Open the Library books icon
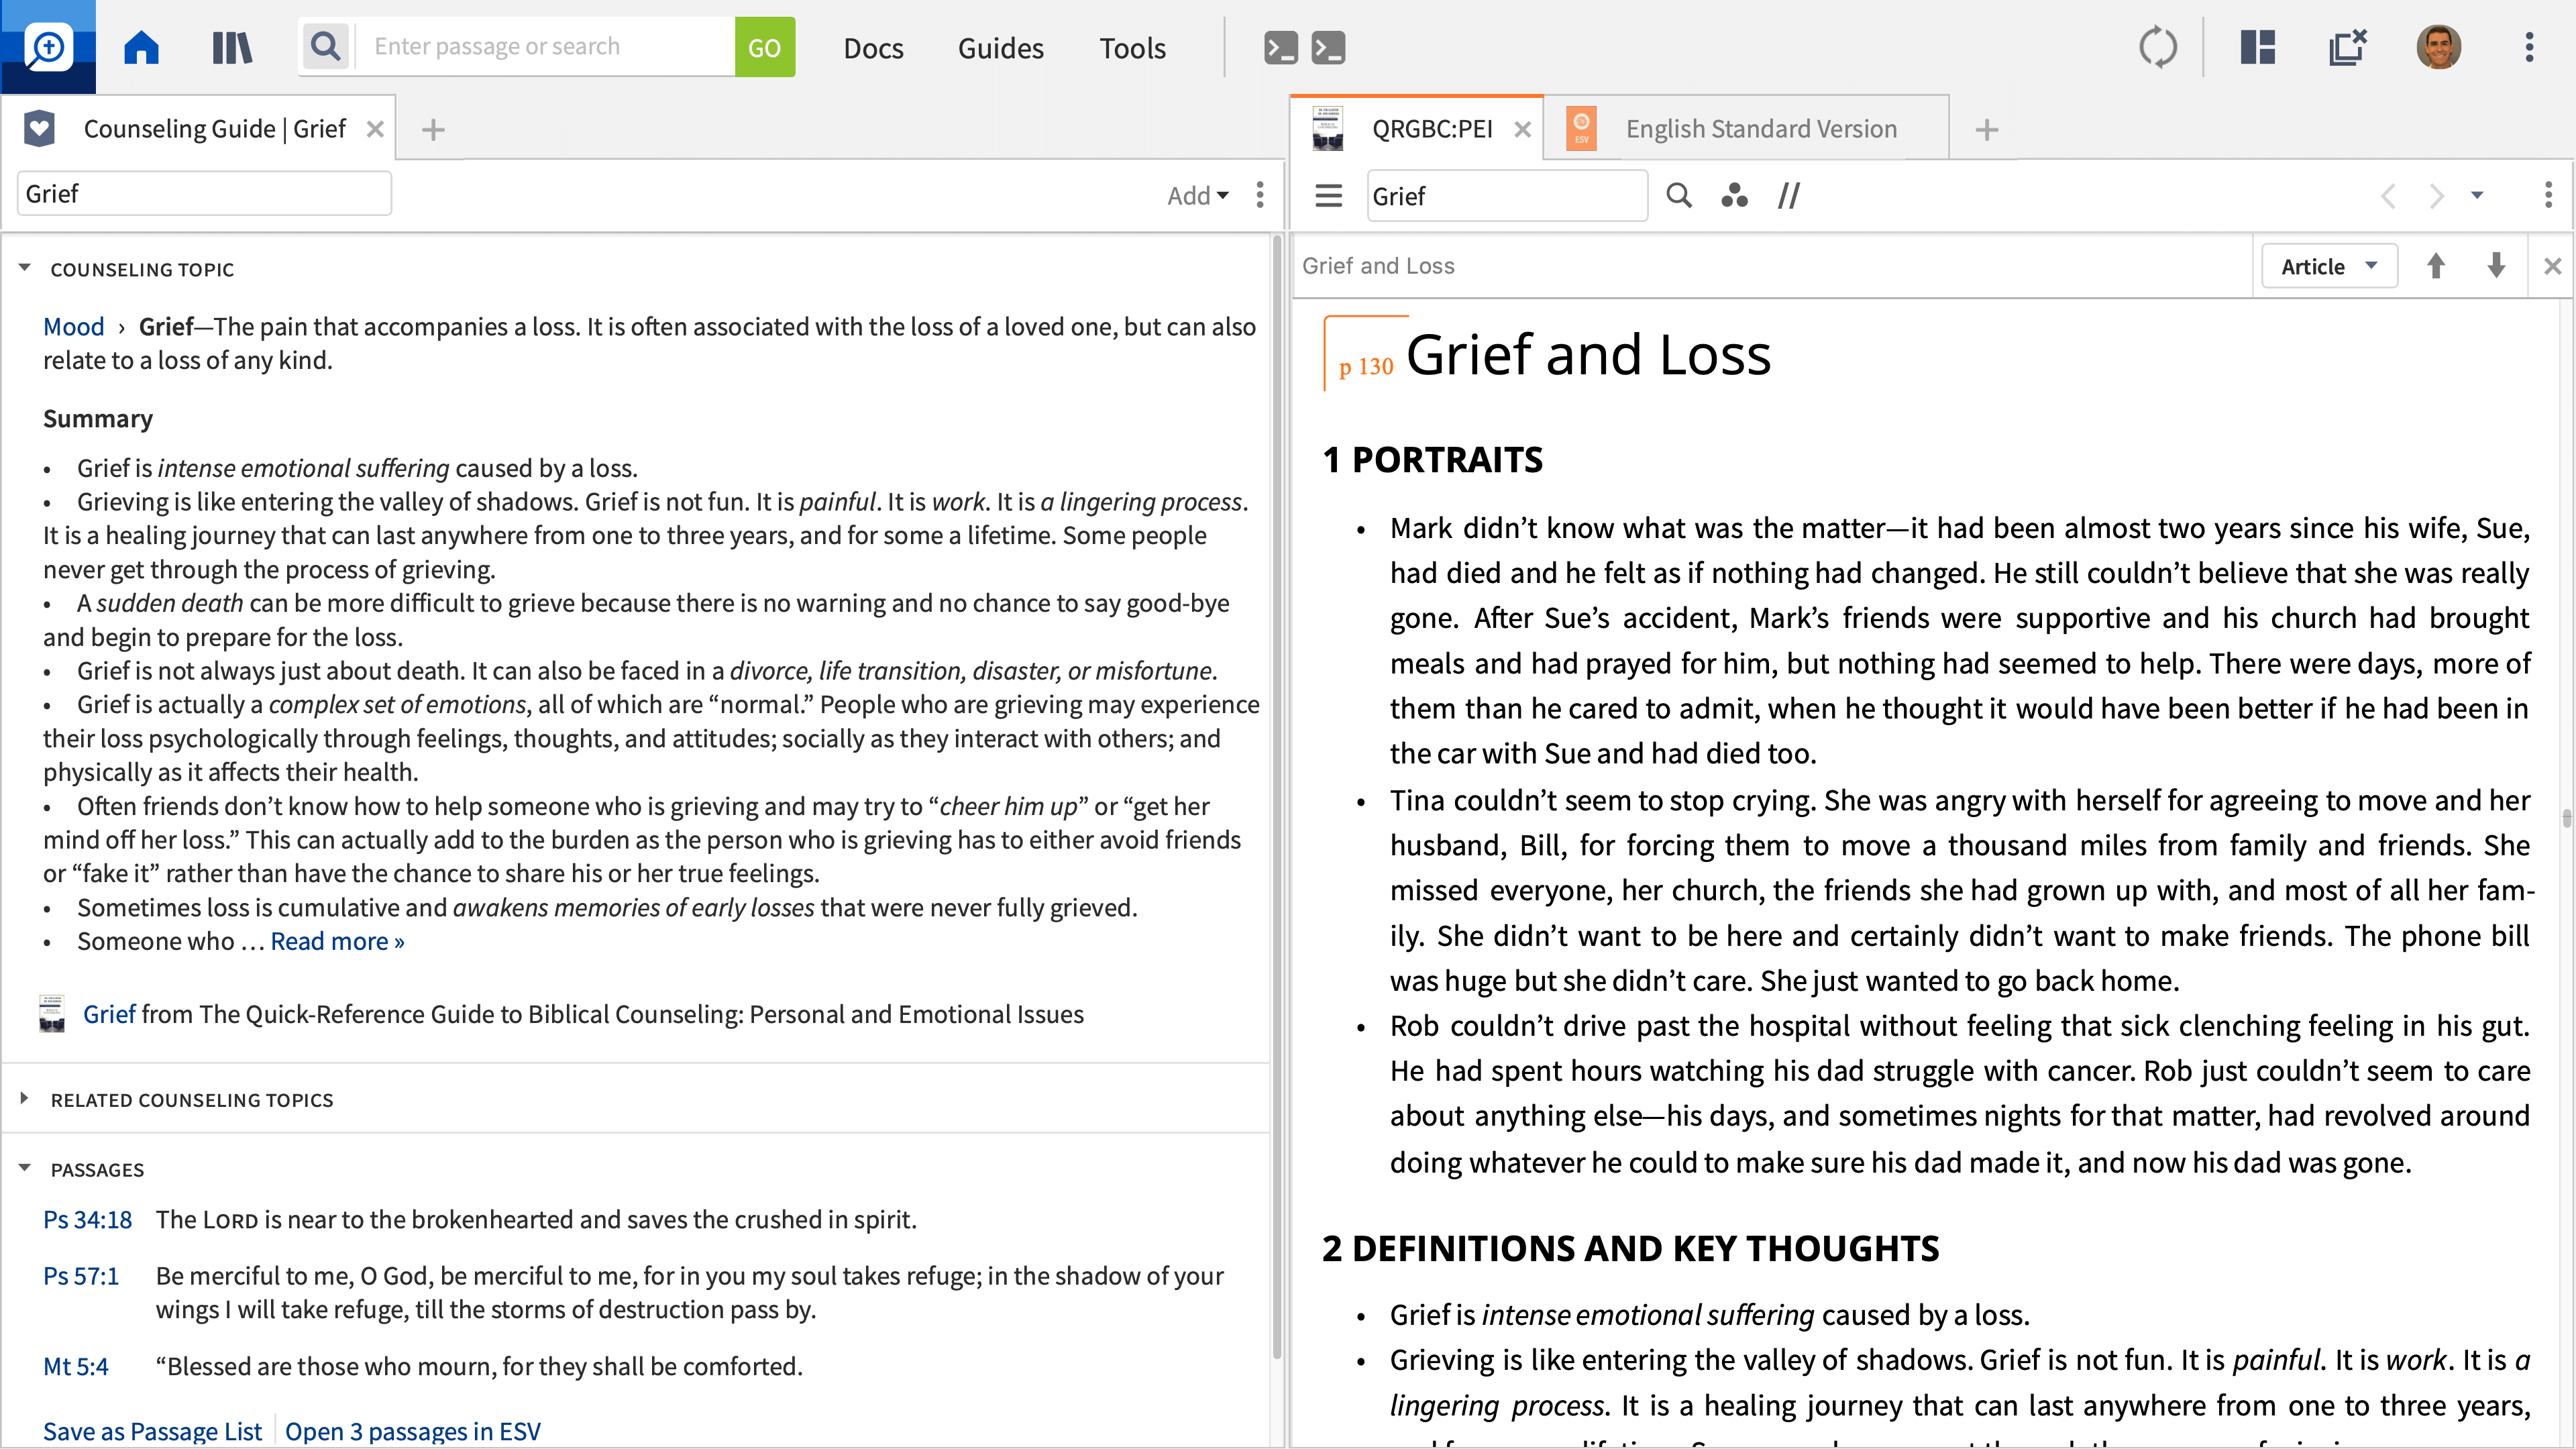The width and height of the screenshot is (2576, 1449). tap(232, 47)
